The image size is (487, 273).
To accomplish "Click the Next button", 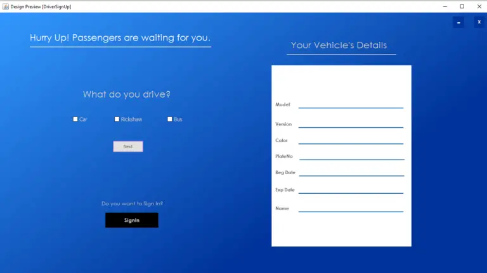I will point(128,146).
